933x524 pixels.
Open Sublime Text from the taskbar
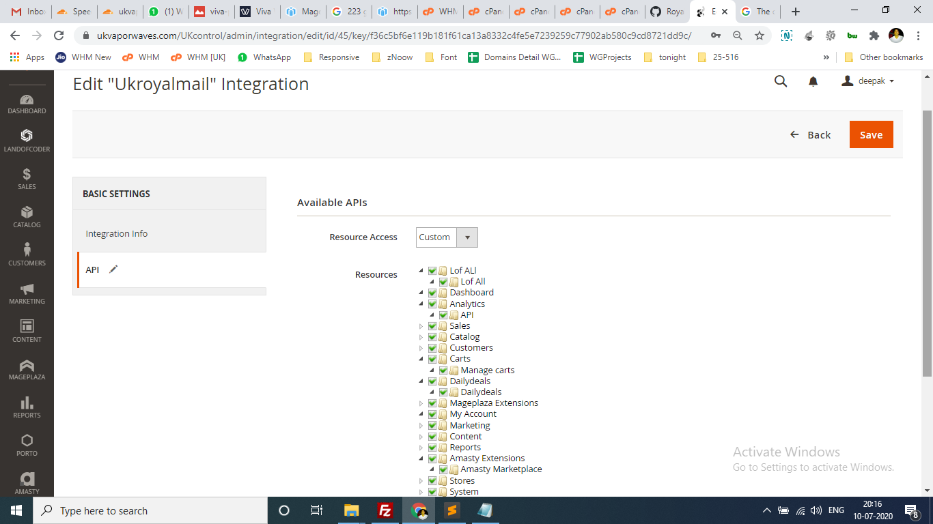click(451, 510)
